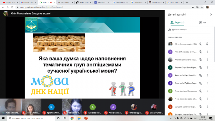Viewport: 215px width, 121px height.
Task: Bookmark this page with star icon
Action: (x=202, y=7)
